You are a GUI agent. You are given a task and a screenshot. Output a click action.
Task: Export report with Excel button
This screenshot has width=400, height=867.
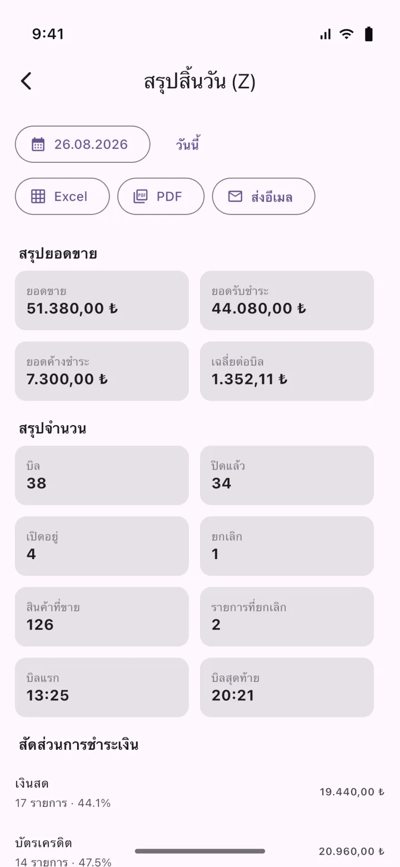pos(62,196)
